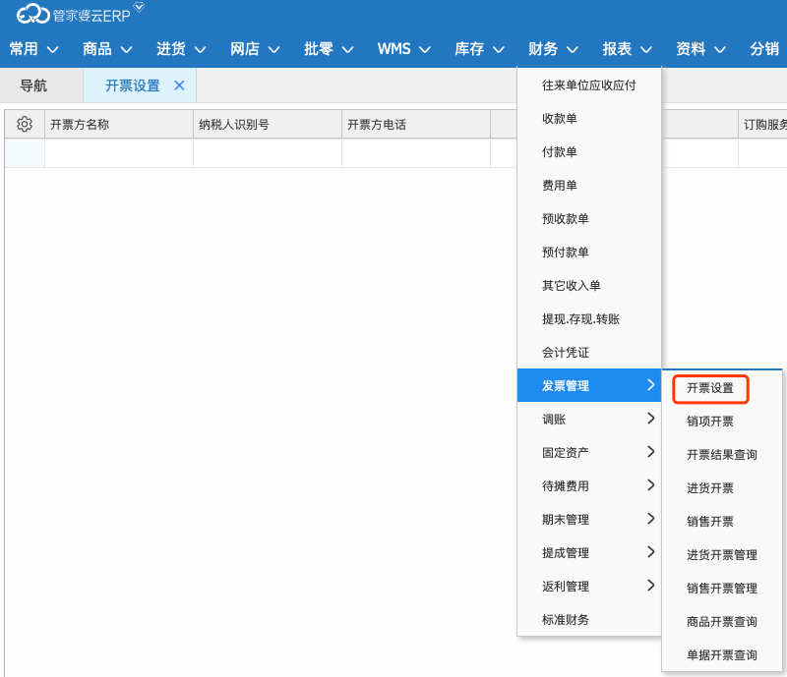Open the 网店 menu
Viewport: 787px width, 677px height.
(255, 49)
